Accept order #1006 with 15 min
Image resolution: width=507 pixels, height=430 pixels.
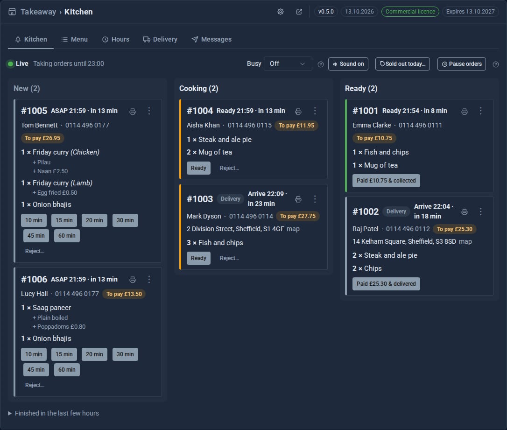coord(64,354)
